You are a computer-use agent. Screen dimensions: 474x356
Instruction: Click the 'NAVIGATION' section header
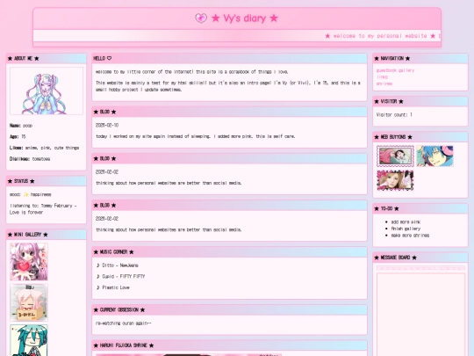(420, 58)
